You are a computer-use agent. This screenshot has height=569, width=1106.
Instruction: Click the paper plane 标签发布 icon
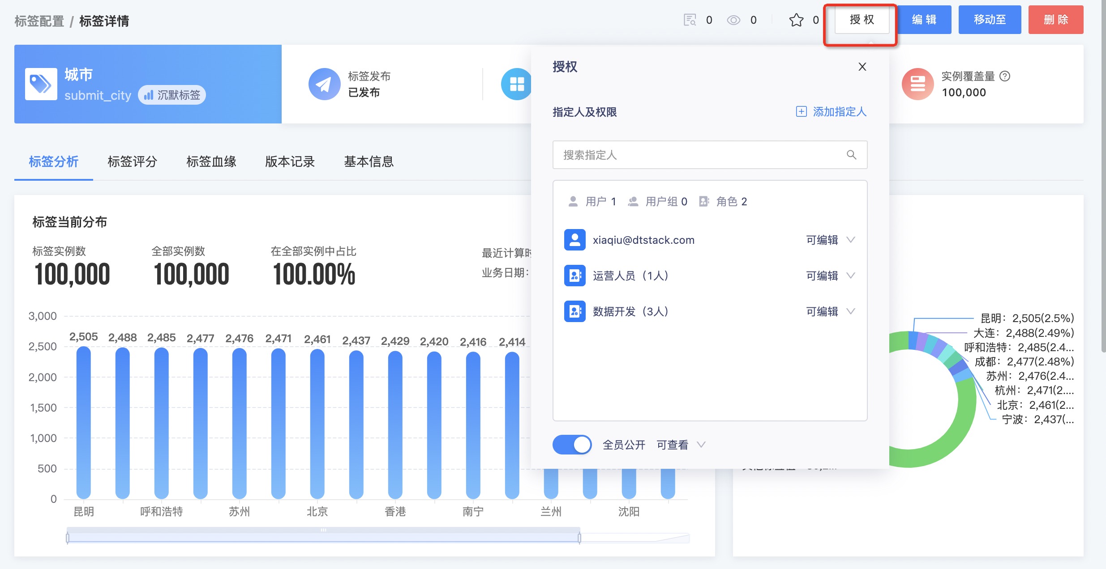click(x=324, y=84)
